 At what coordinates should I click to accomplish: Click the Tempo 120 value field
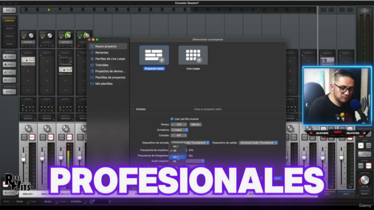pos(179,124)
